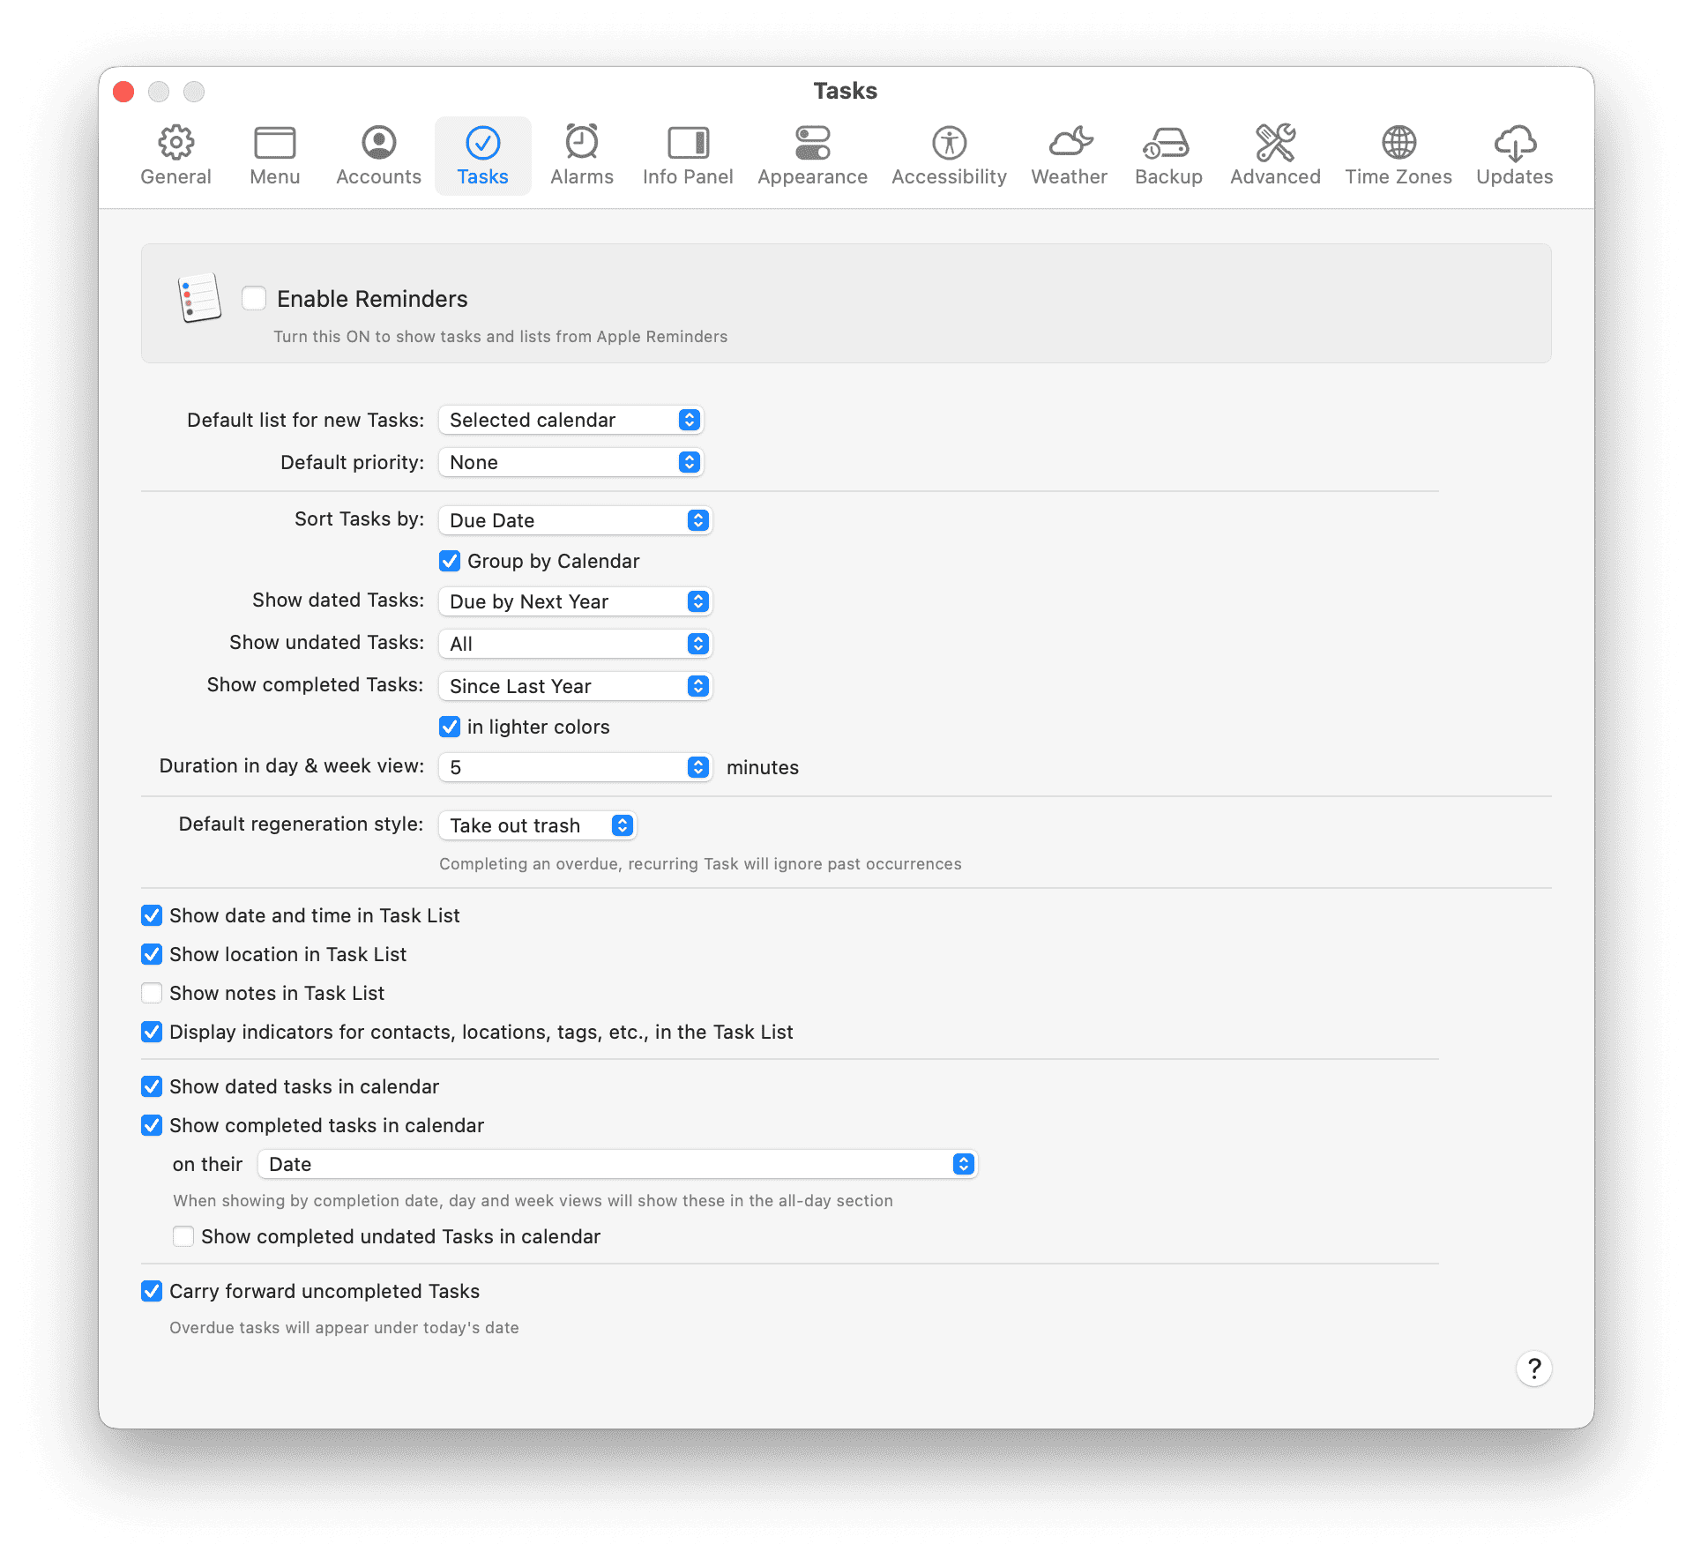Open the Weather preferences icon
Screen dimensions: 1693x1559
click(1068, 154)
